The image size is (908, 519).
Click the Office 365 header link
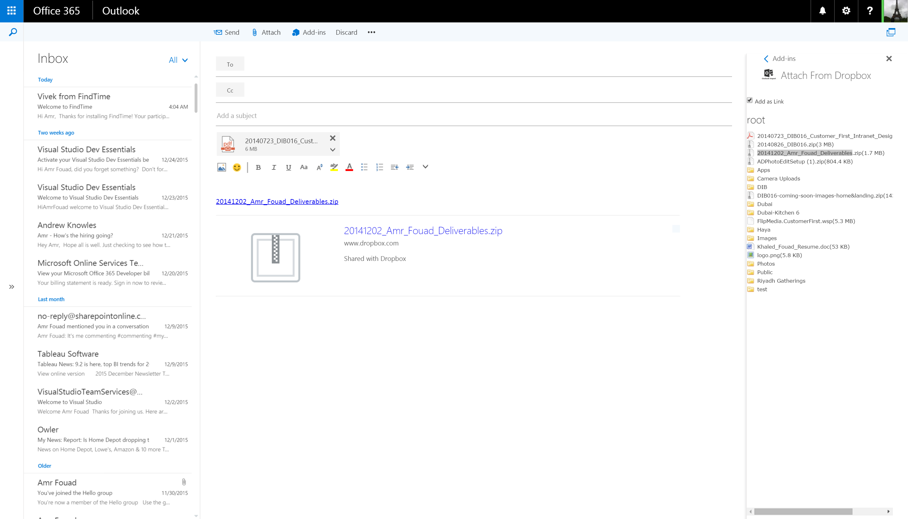click(56, 11)
